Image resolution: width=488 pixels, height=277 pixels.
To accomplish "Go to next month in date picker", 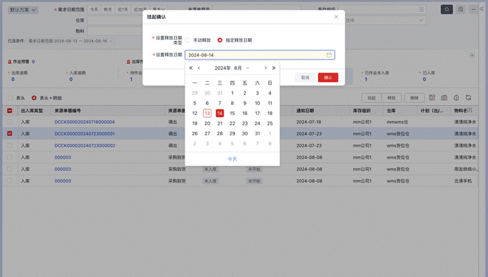I will pyautogui.click(x=265, y=68).
